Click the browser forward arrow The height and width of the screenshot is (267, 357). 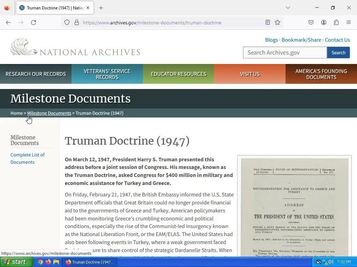(x=21, y=23)
